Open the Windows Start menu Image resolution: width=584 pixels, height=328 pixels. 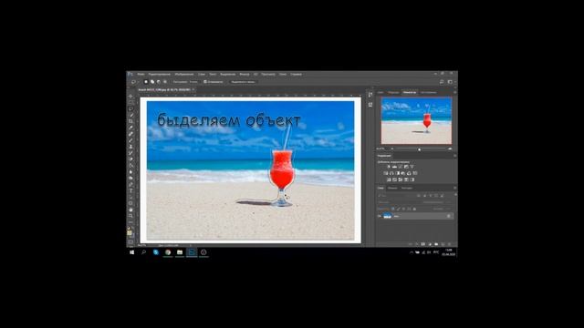pyautogui.click(x=131, y=252)
